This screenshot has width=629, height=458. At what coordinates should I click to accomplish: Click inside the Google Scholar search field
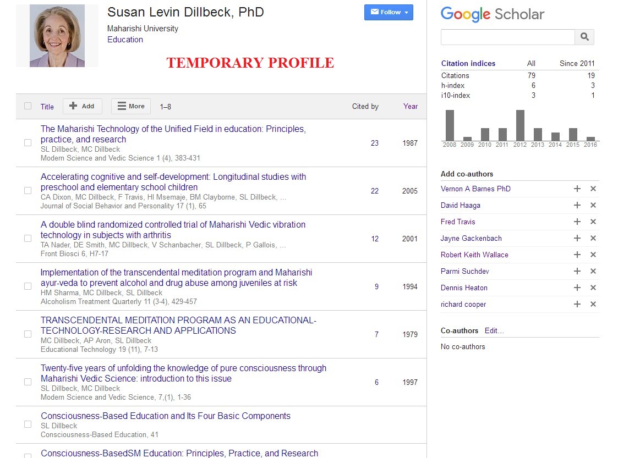click(507, 37)
